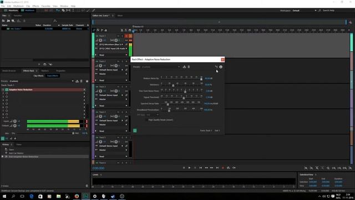Image resolution: width=355 pixels, height=200 pixels.
Task: Arm Track 2 for record
Action: pos(126,62)
